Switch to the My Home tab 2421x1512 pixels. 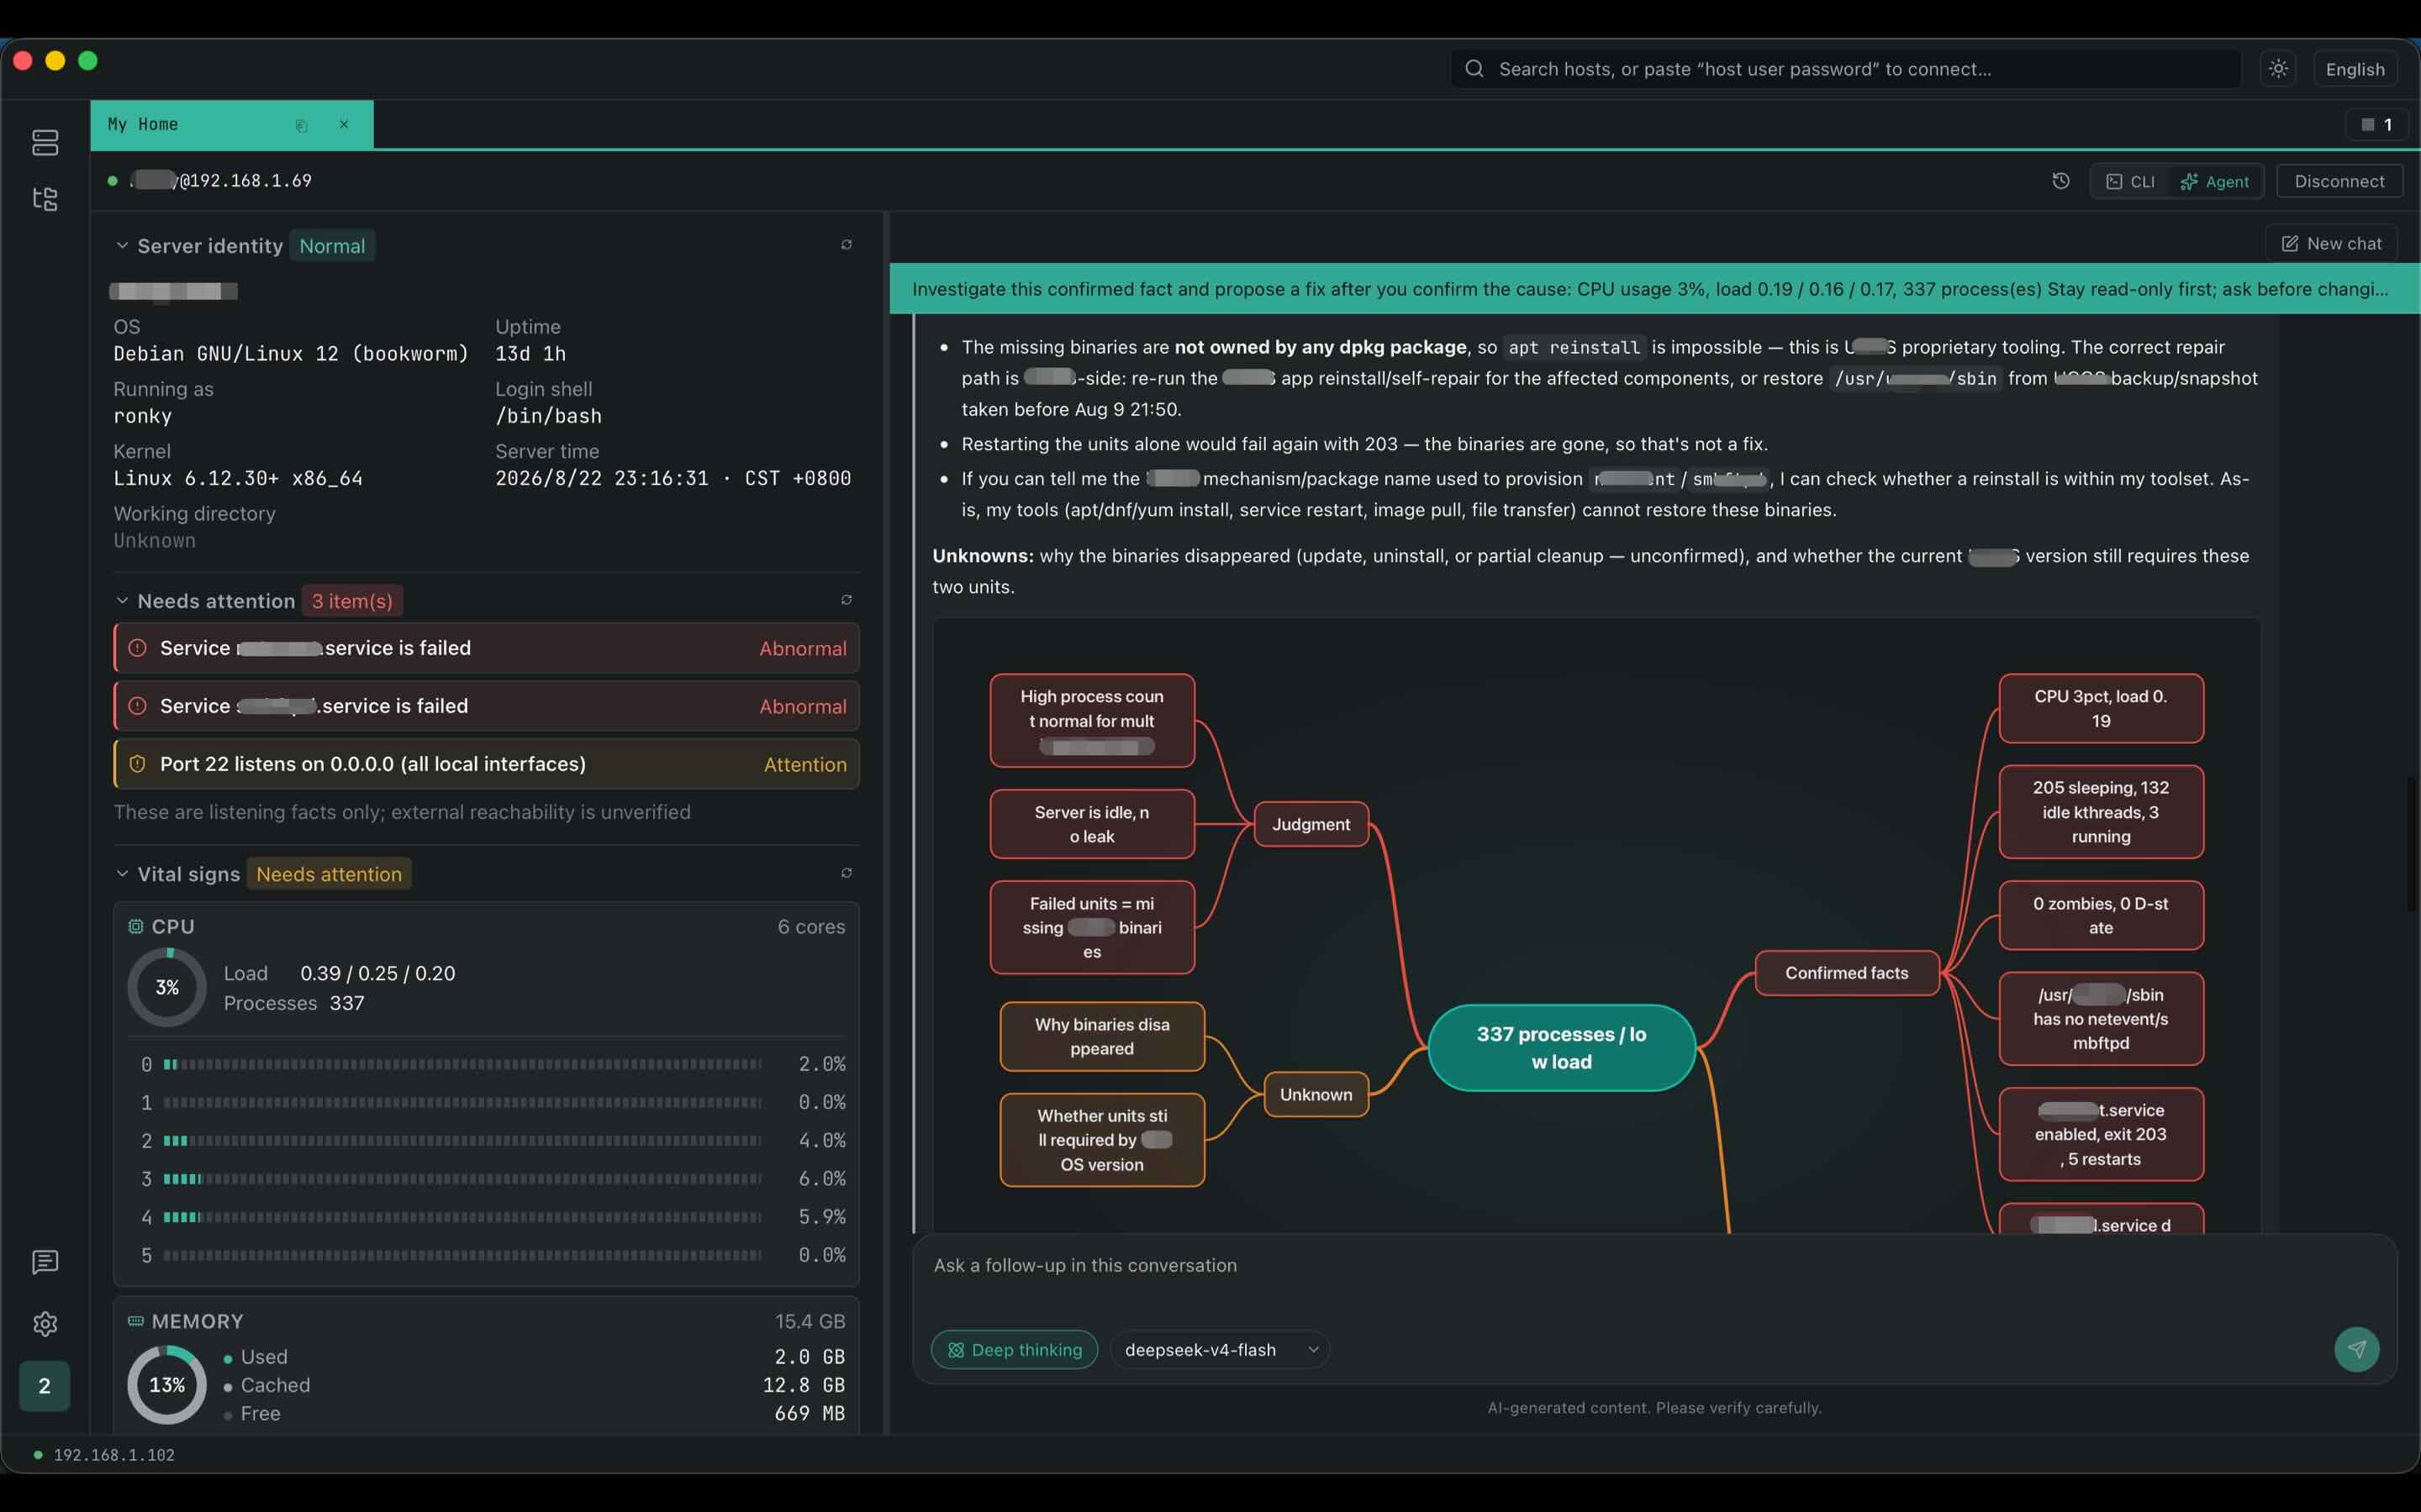[x=231, y=124]
